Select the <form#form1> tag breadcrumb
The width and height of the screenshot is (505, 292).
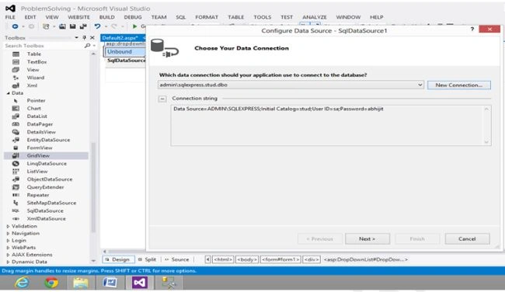click(280, 259)
